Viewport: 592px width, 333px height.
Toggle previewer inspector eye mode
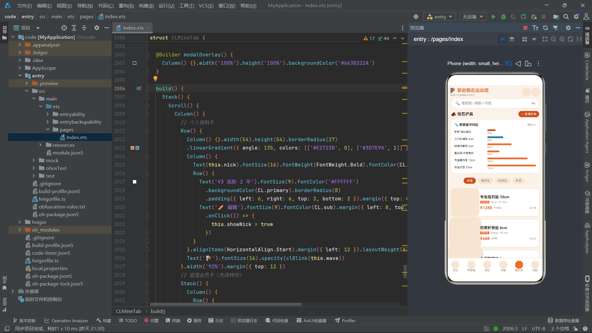point(503,39)
